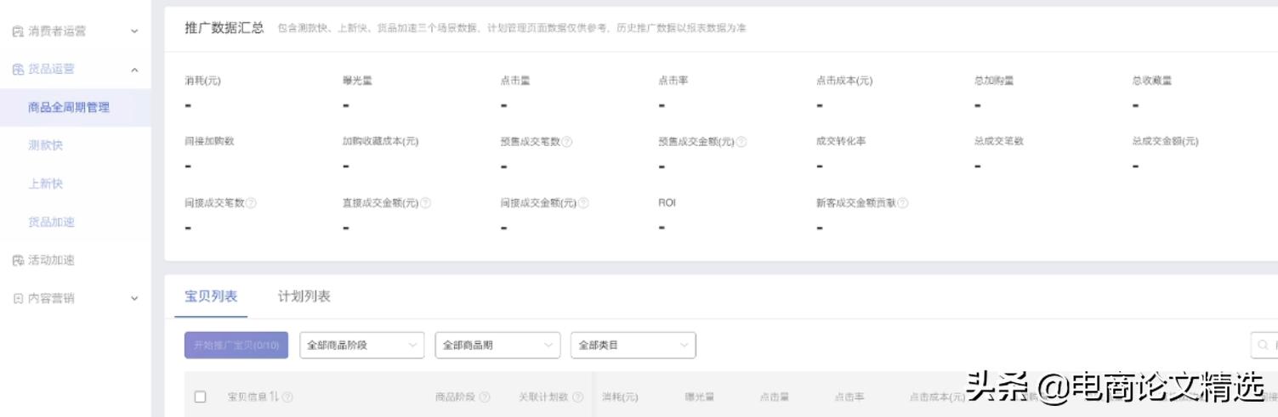Viewport: 1278px width, 417px height.
Task: Click the 点击量 table column header
Action: click(x=774, y=397)
